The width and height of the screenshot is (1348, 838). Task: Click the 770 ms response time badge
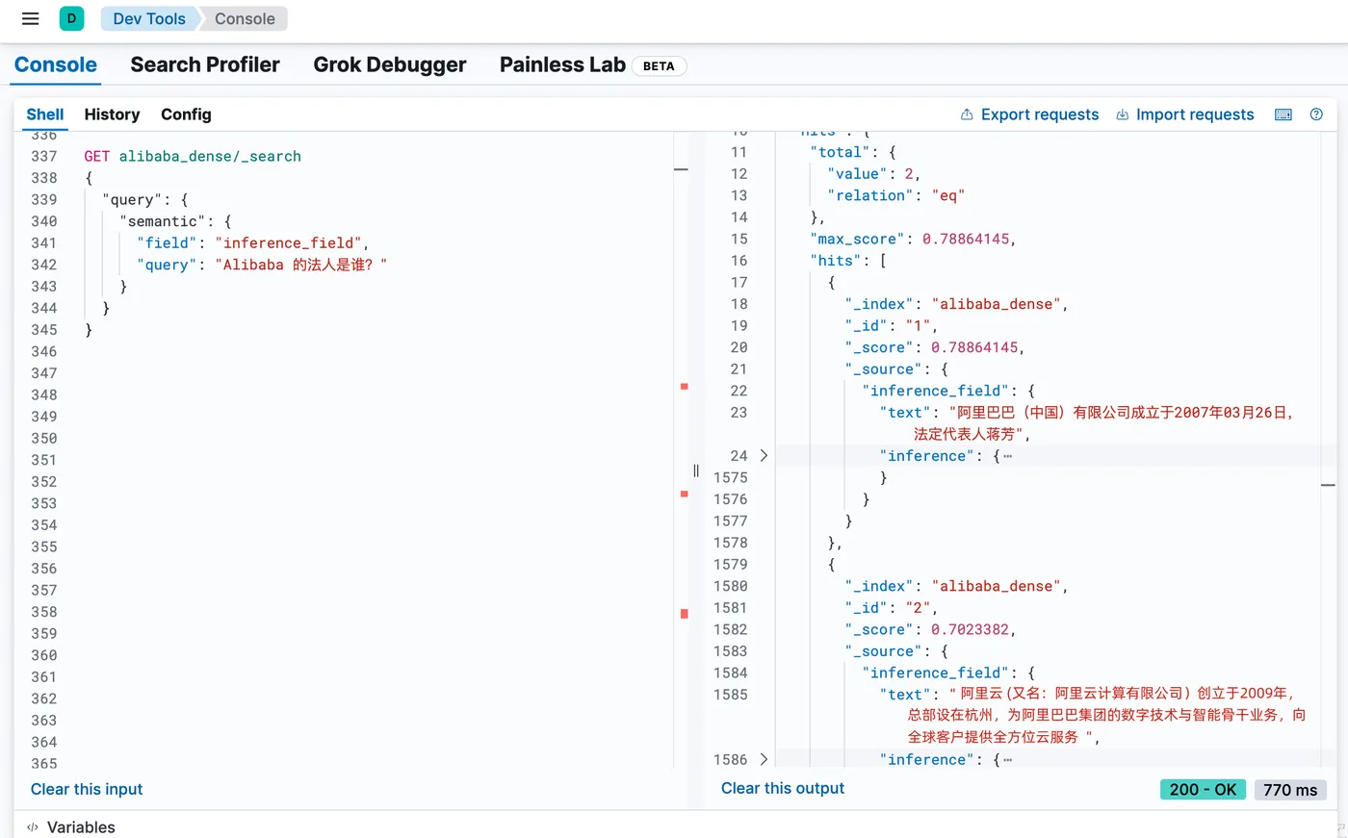[1290, 790]
